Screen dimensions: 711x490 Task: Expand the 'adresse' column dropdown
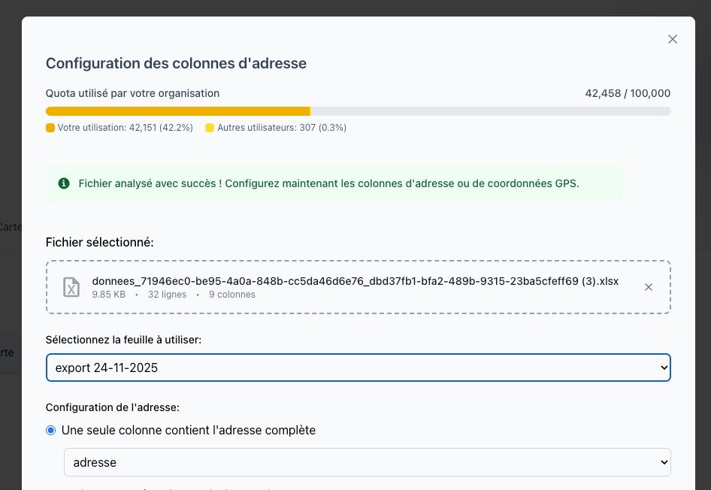pyautogui.click(x=367, y=462)
